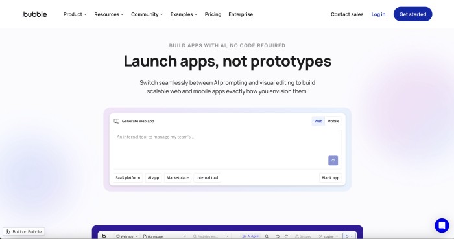Open Homepage page selector in editor preview
Image resolution: width=454 pixels, height=239 pixels.
(x=165, y=236)
